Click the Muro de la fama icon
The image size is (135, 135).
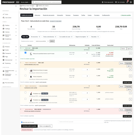[4, 83]
